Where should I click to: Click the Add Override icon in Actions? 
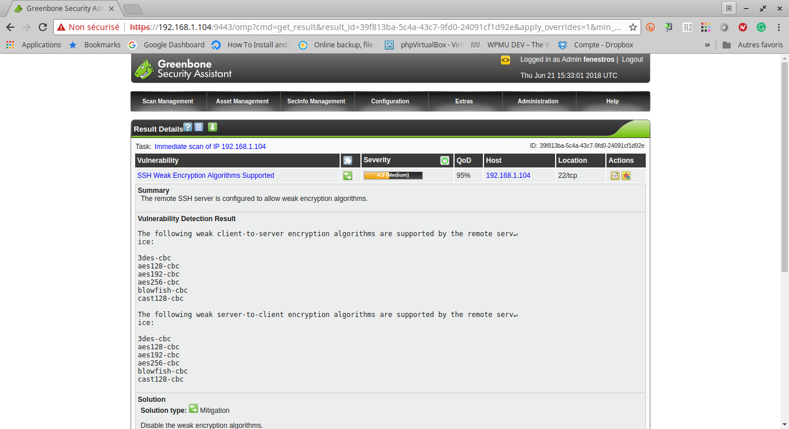tap(626, 176)
